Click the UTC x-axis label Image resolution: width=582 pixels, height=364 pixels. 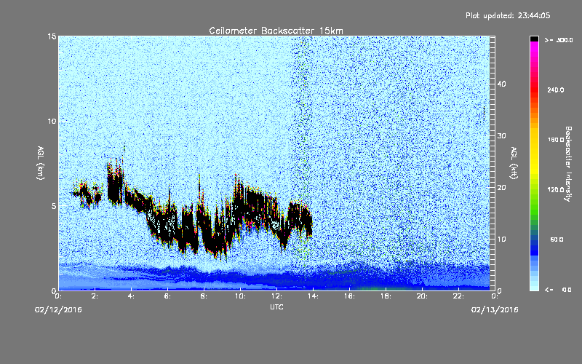coord(276,307)
